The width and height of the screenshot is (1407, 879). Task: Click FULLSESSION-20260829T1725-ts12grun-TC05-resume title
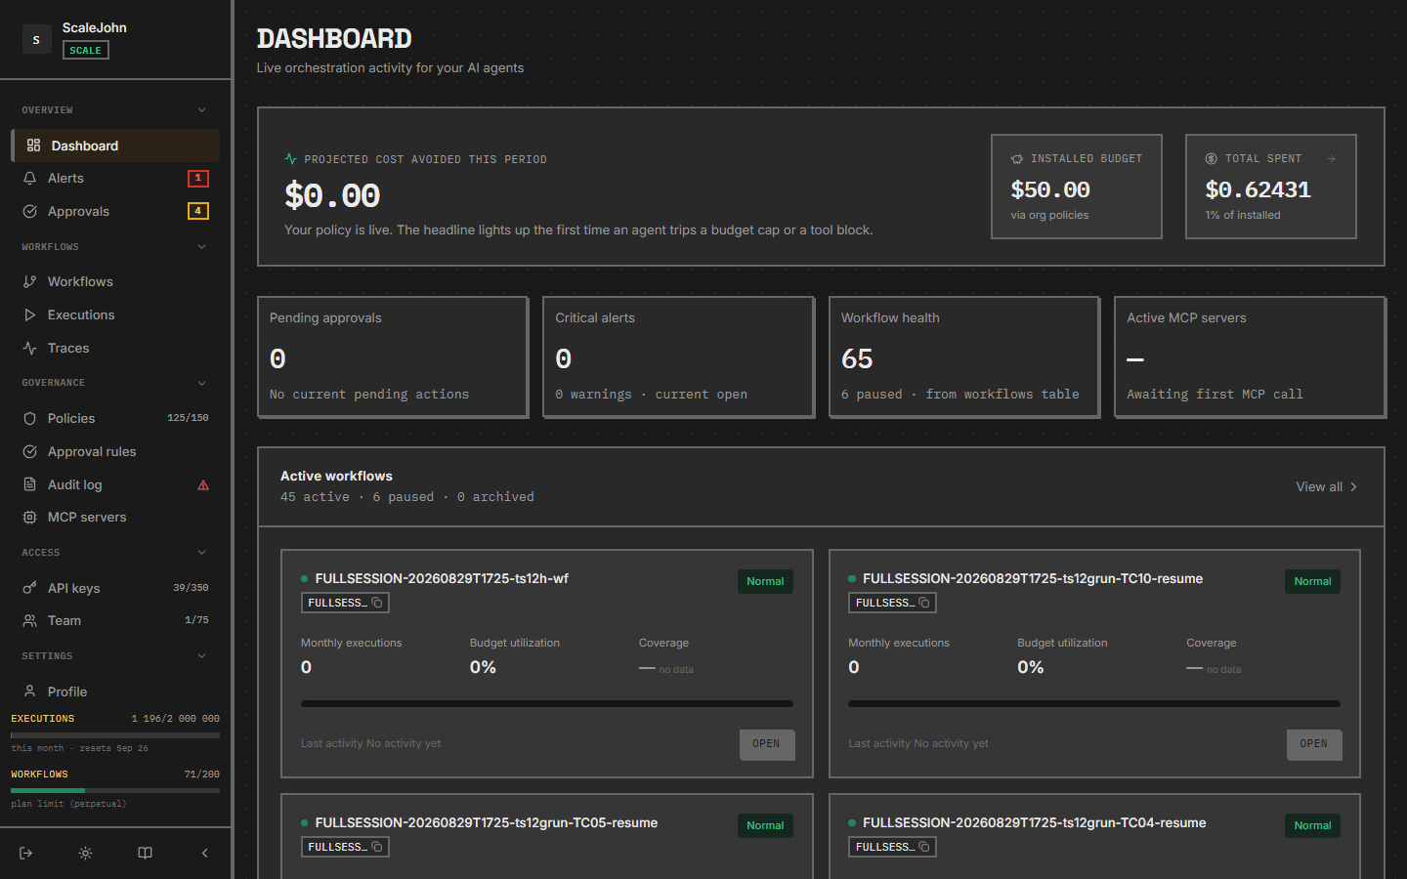(487, 822)
